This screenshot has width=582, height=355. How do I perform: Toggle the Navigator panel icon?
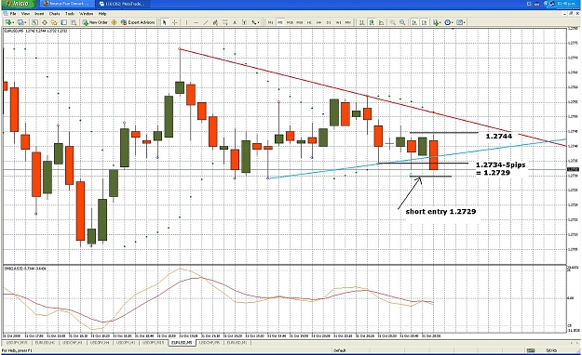(54, 22)
